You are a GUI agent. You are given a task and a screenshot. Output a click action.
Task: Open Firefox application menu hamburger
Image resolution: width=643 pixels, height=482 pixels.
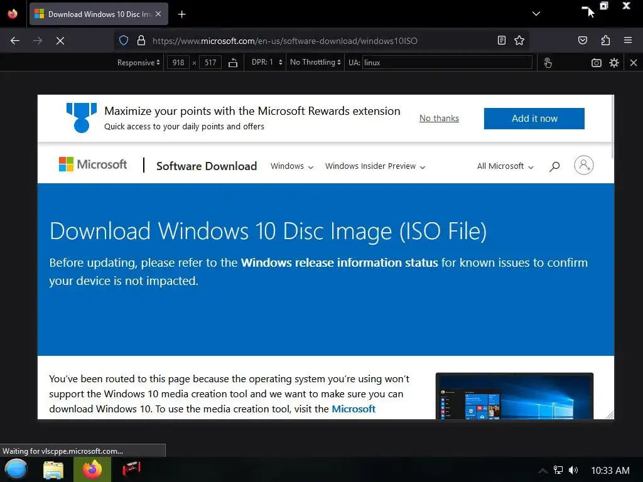[x=628, y=40]
